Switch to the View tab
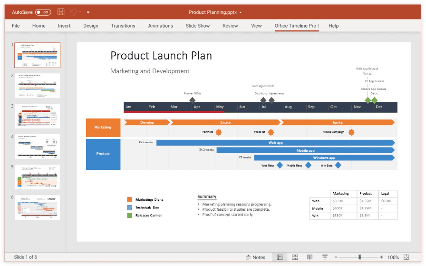 point(256,26)
